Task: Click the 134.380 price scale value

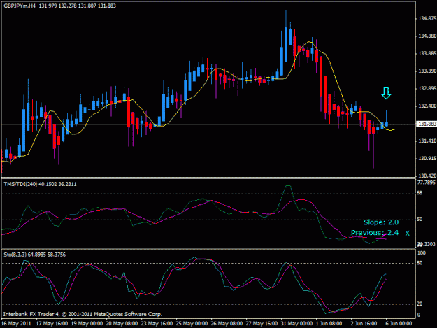Action: pyautogui.click(x=427, y=36)
